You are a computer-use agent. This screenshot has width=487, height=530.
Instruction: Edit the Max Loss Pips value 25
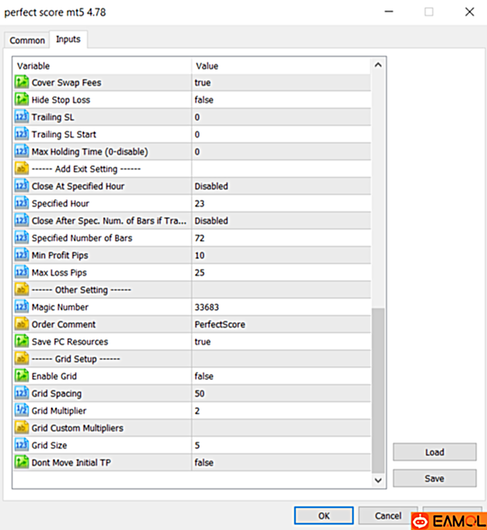(281, 272)
